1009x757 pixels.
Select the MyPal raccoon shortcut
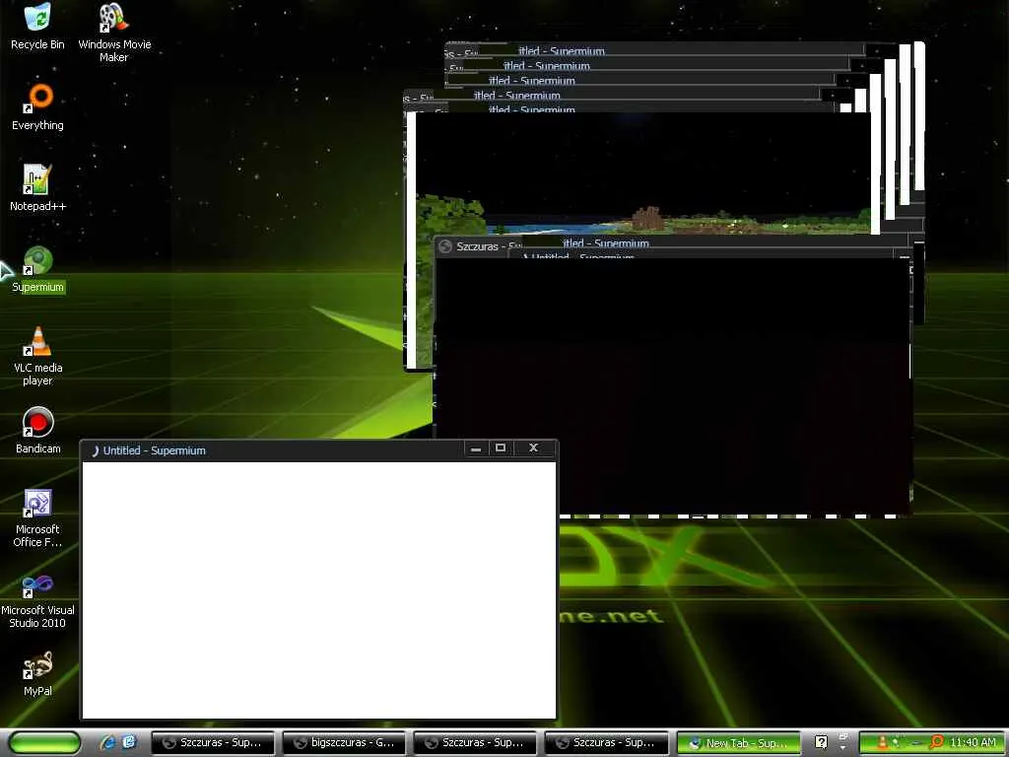pos(37,674)
